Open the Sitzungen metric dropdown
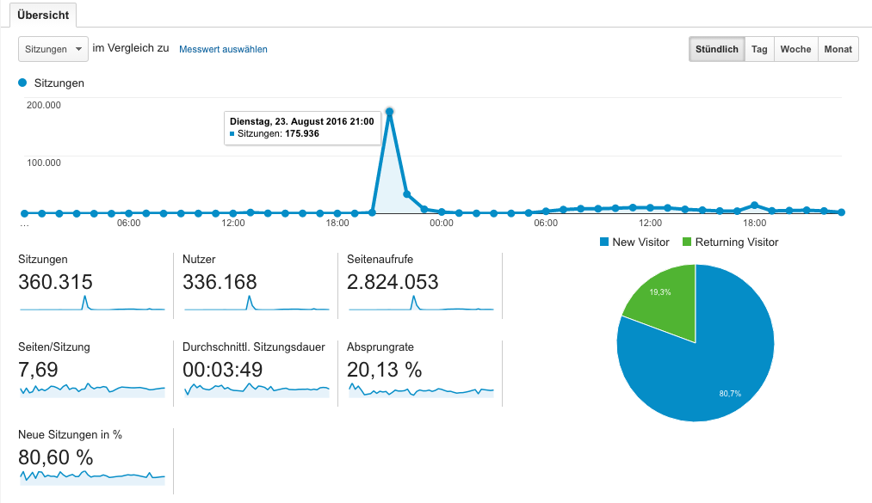 click(53, 49)
